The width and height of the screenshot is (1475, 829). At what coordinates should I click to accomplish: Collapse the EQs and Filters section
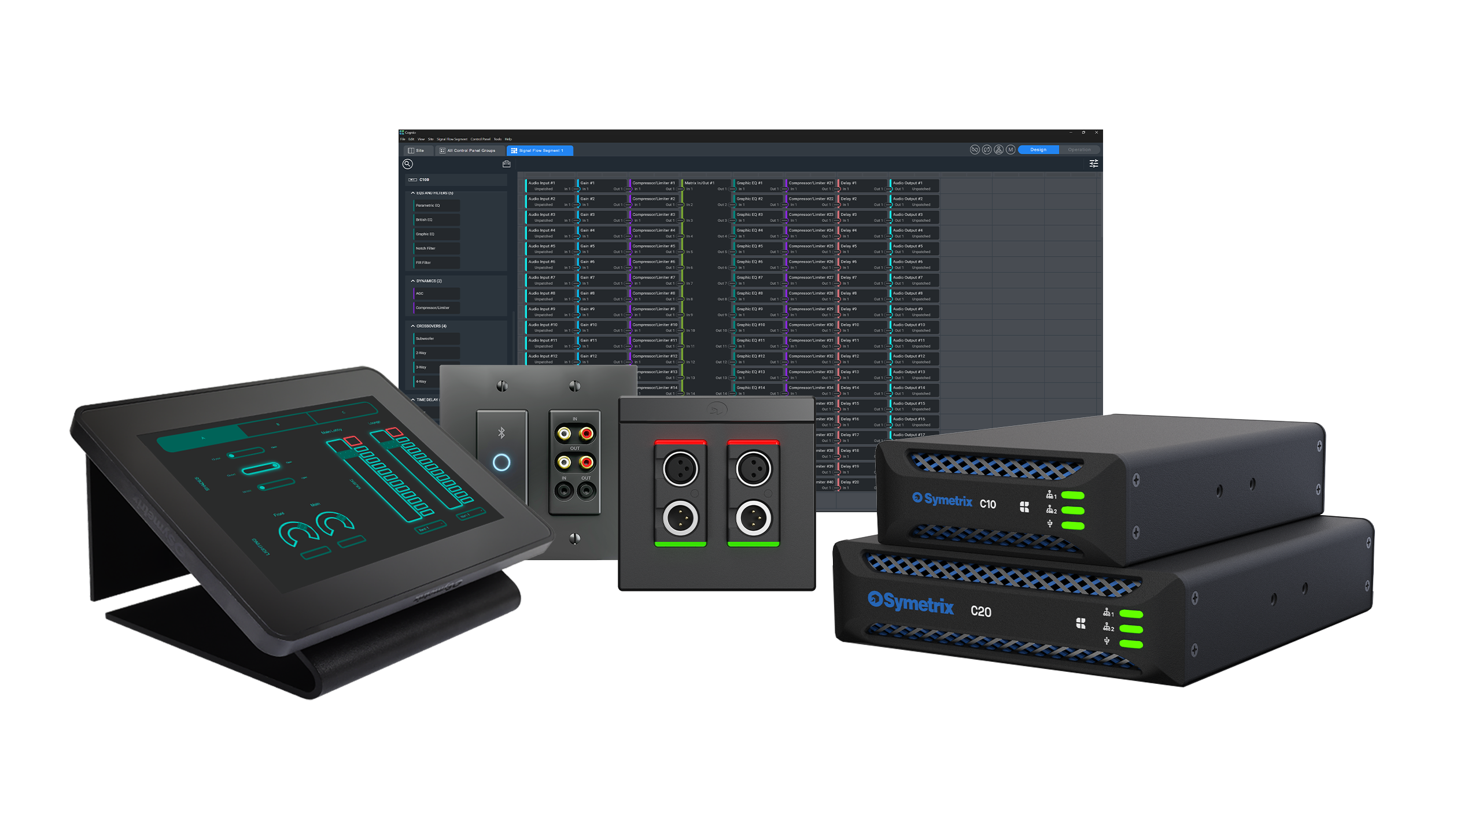coord(412,193)
